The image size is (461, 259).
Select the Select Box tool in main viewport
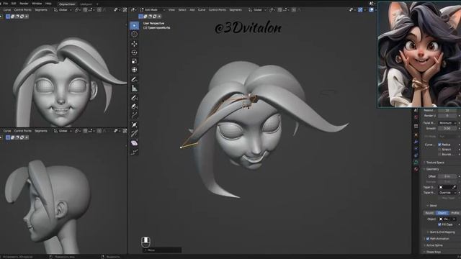pos(135,26)
